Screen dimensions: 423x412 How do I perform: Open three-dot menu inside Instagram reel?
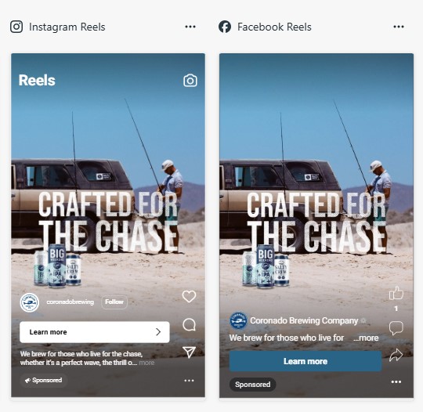click(x=189, y=381)
